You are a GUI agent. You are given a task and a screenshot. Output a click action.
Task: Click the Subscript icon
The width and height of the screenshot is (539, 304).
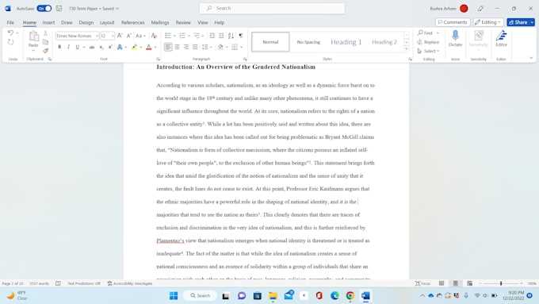[101, 47]
